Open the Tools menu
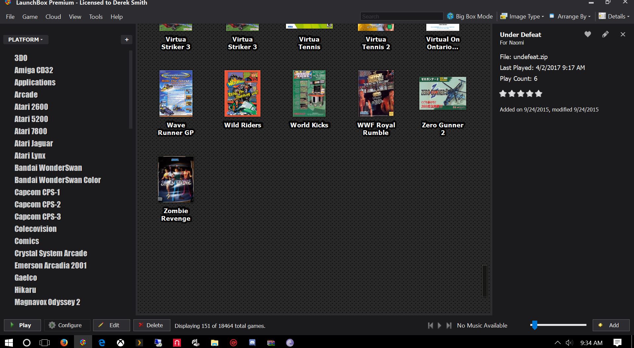This screenshot has width=634, height=348. 96,16
